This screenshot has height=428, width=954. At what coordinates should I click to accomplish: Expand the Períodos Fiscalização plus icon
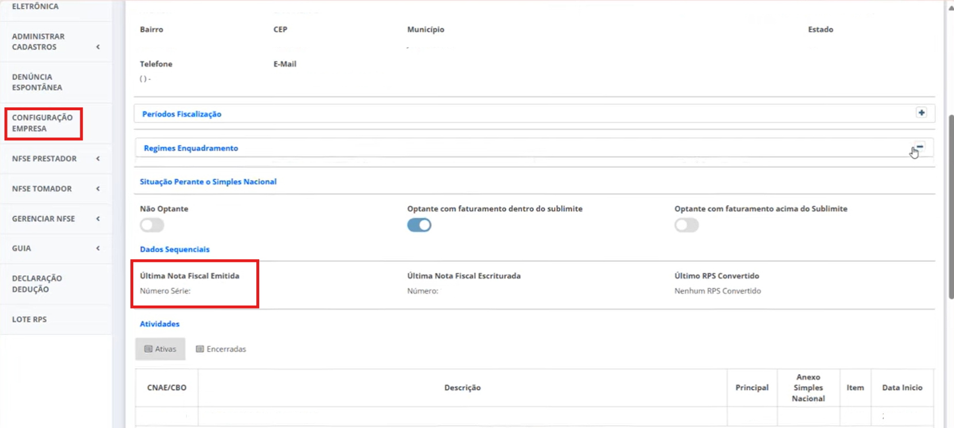point(921,113)
